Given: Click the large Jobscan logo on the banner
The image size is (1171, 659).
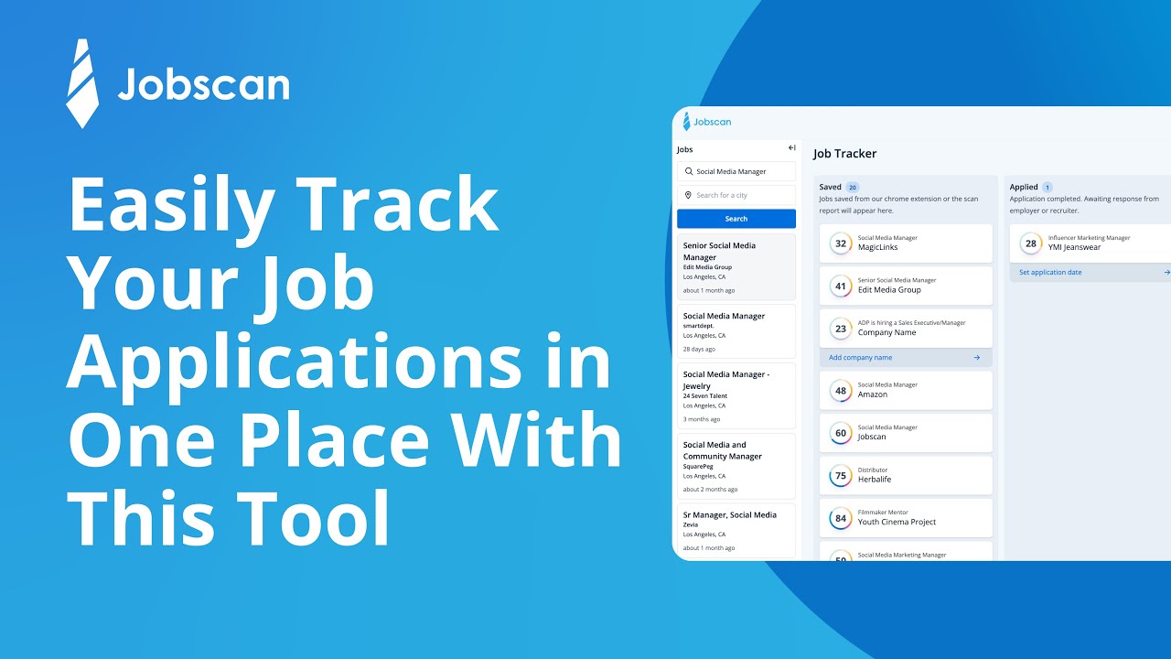Looking at the screenshot, I should (x=178, y=84).
